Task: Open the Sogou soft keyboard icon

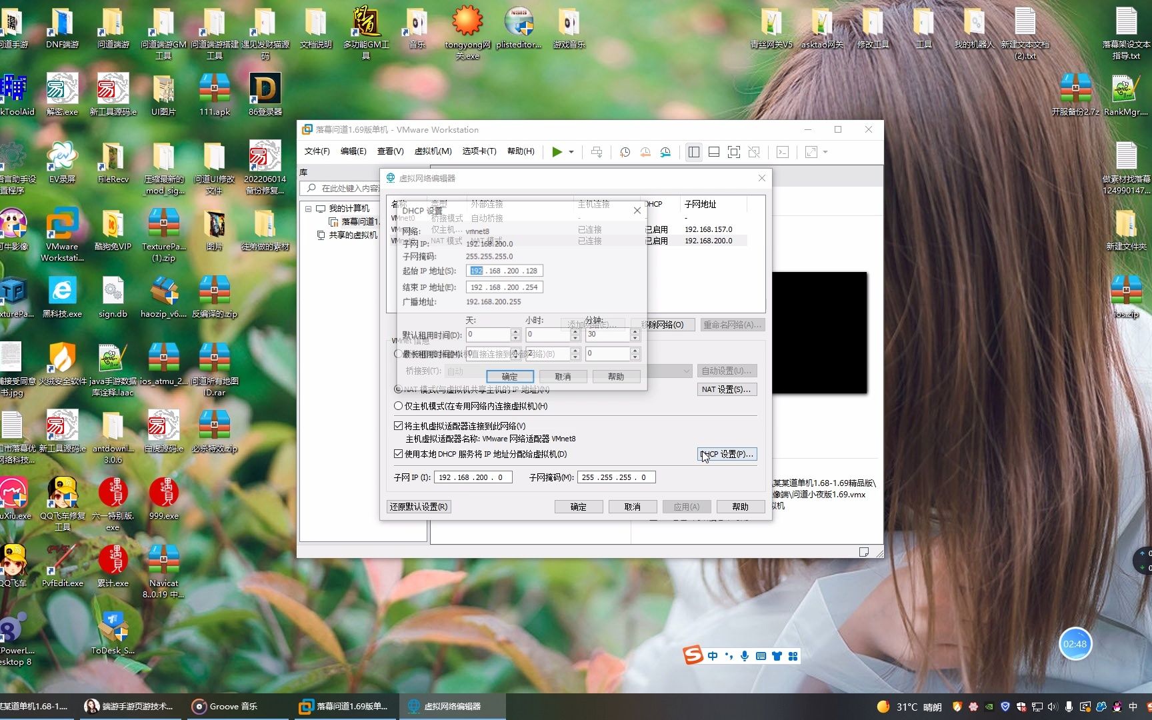Action: pyautogui.click(x=761, y=656)
